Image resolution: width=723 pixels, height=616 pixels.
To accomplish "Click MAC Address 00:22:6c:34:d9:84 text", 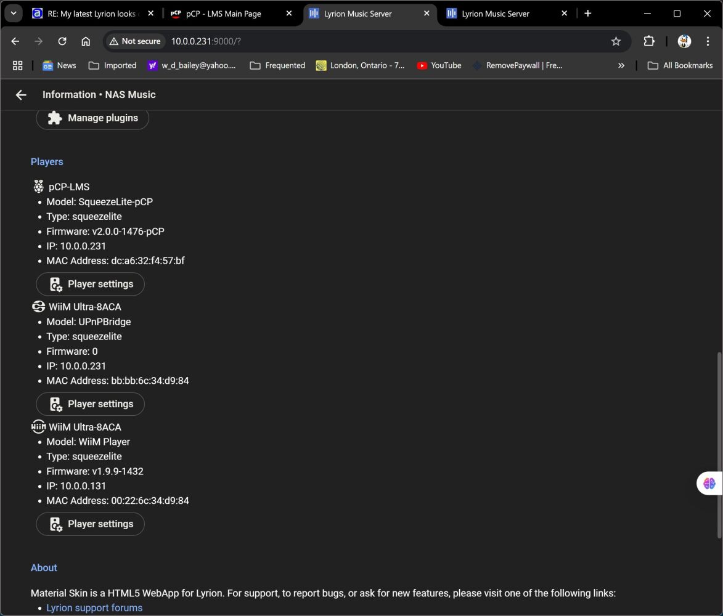I will pyautogui.click(x=118, y=501).
